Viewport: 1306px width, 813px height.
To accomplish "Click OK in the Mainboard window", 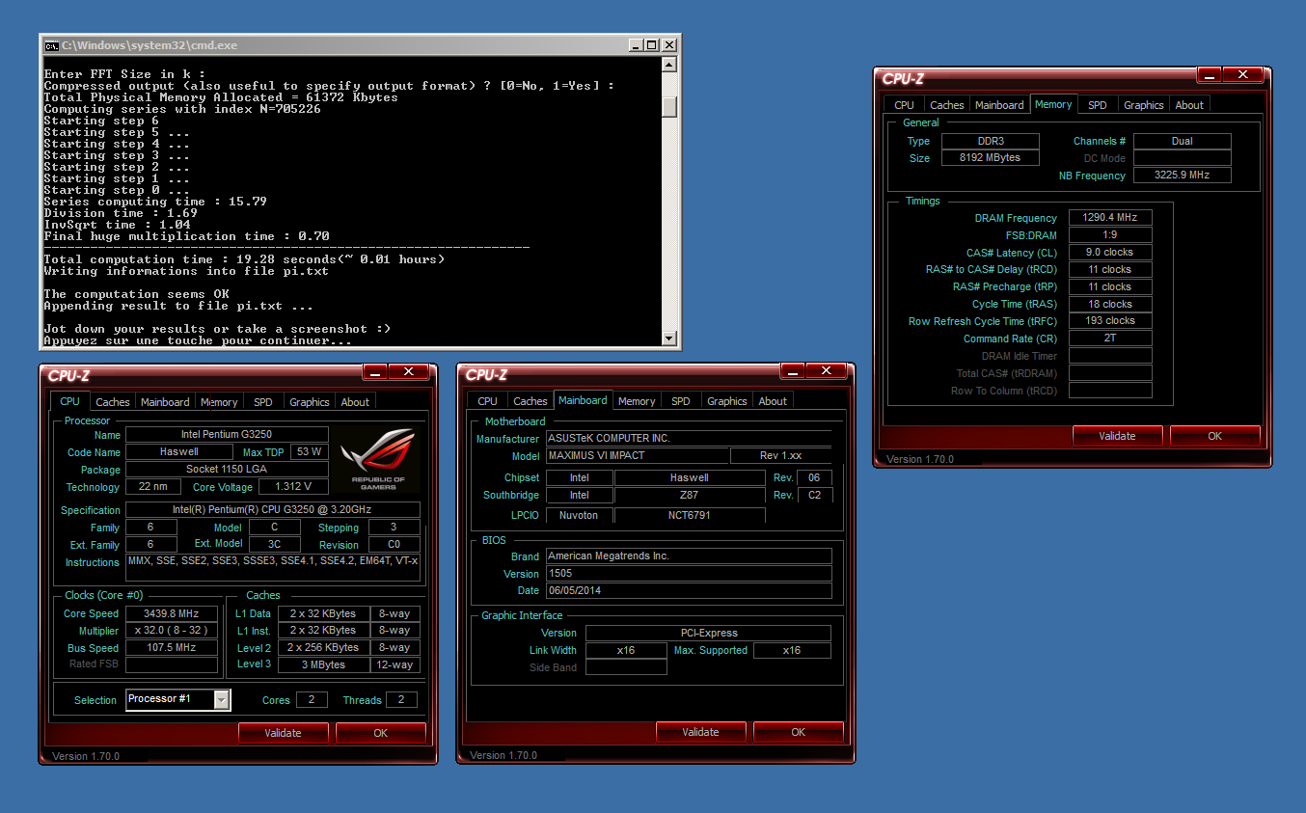I will (799, 732).
